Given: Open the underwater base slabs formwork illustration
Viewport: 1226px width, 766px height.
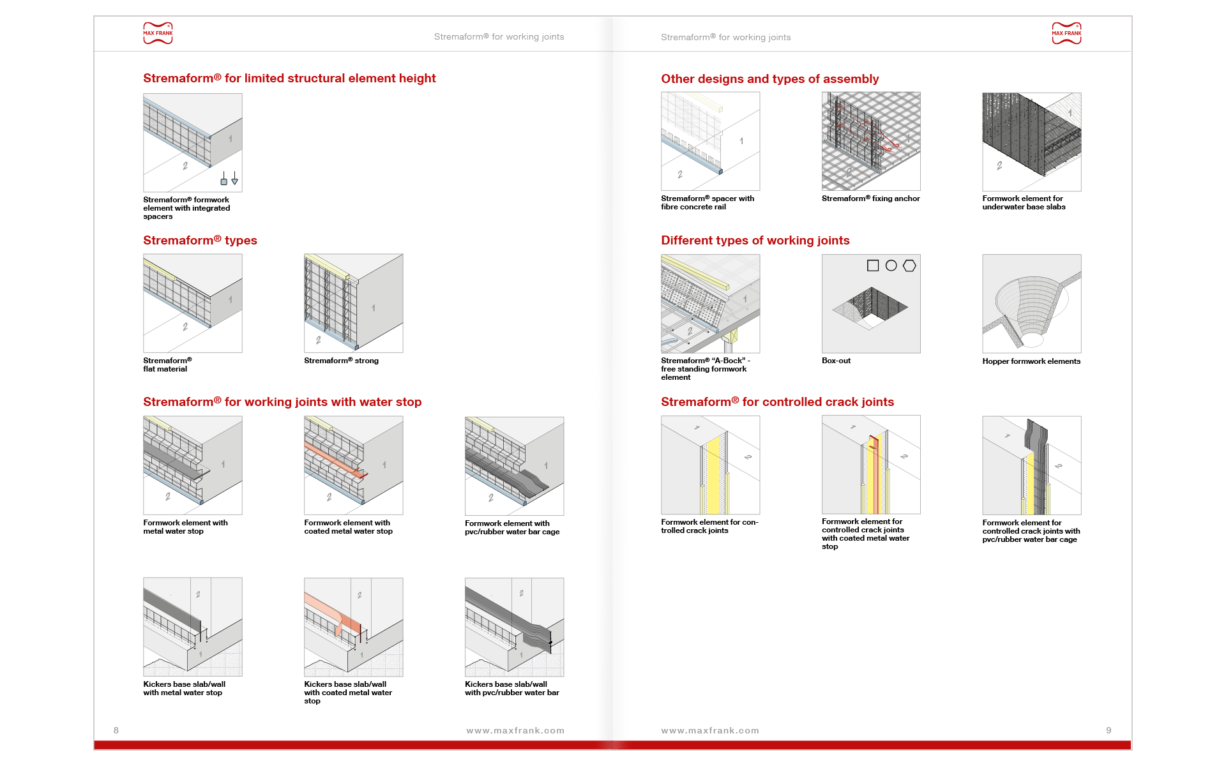Looking at the screenshot, I should coord(1032,142).
